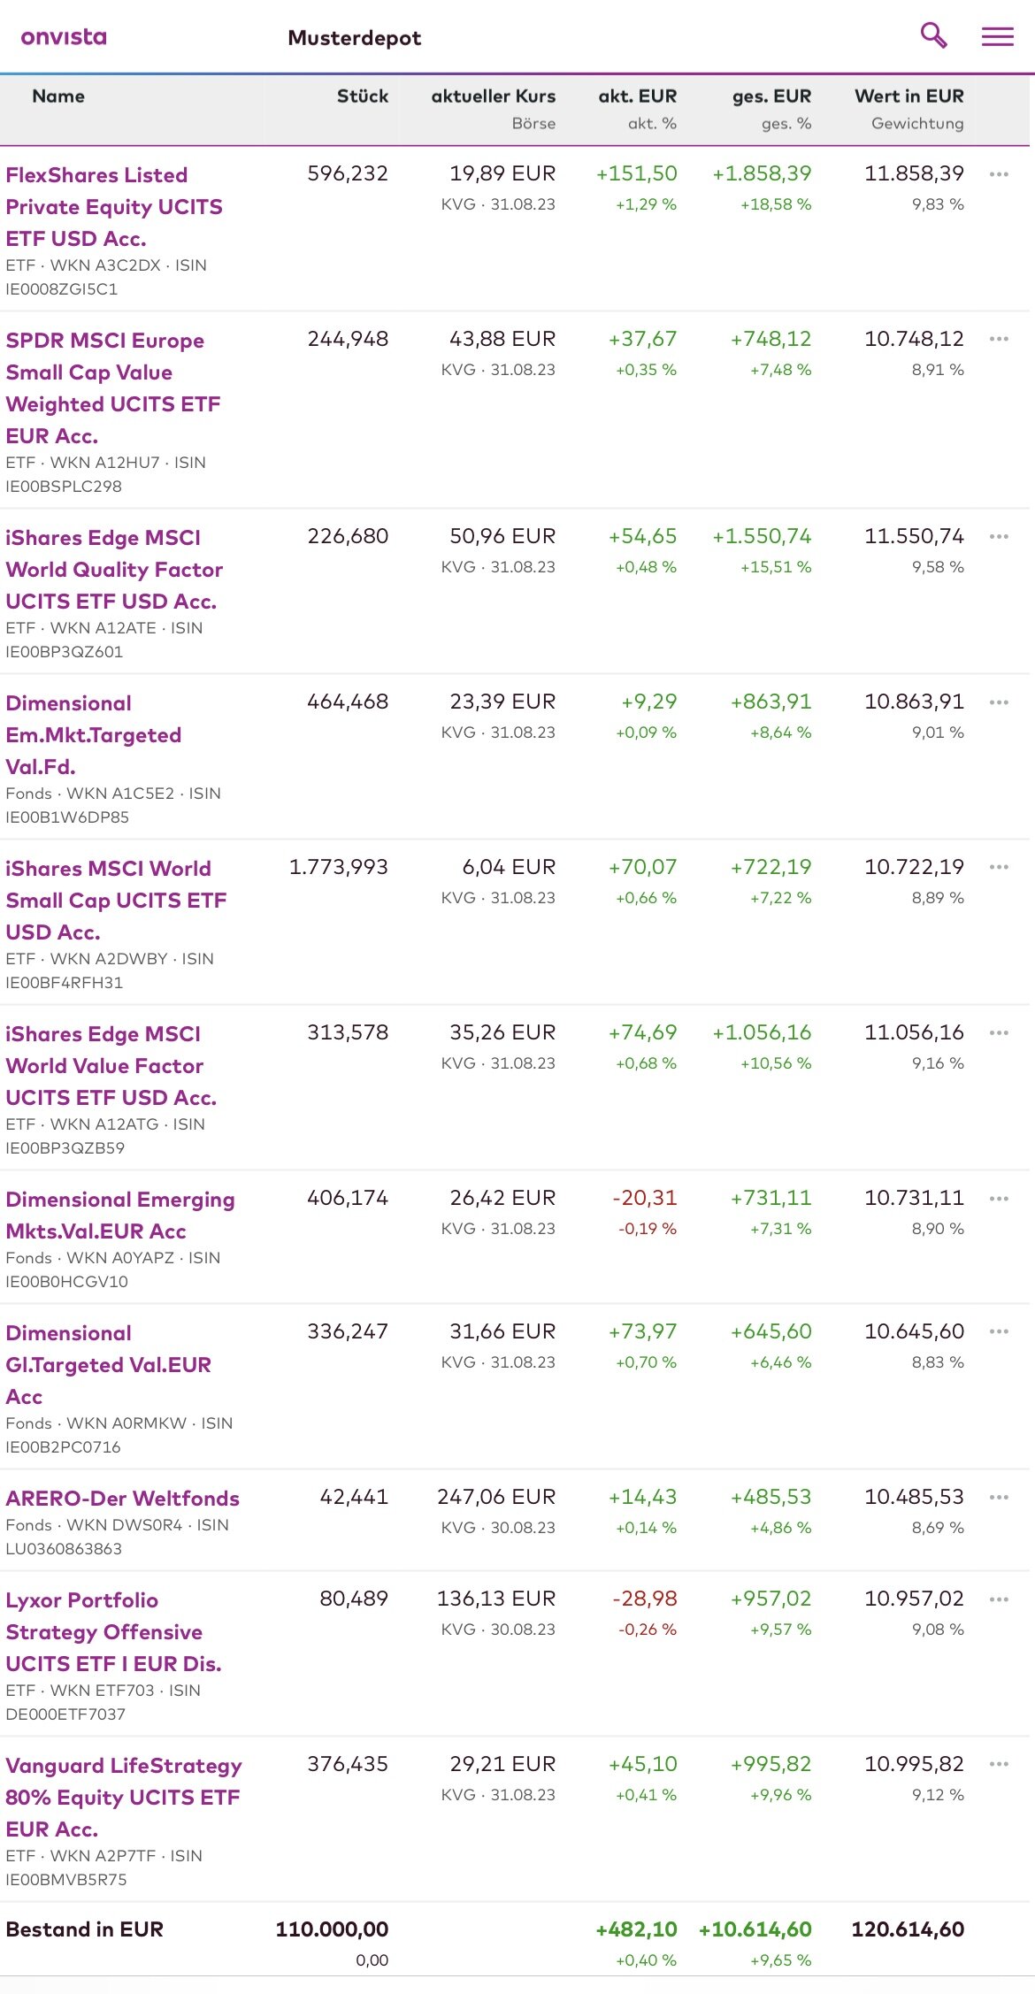The height and width of the screenshot is (1994, 1035).
Task: Open ARERO-Der Weltfonds fund link
Action: tap(123, 1499)
